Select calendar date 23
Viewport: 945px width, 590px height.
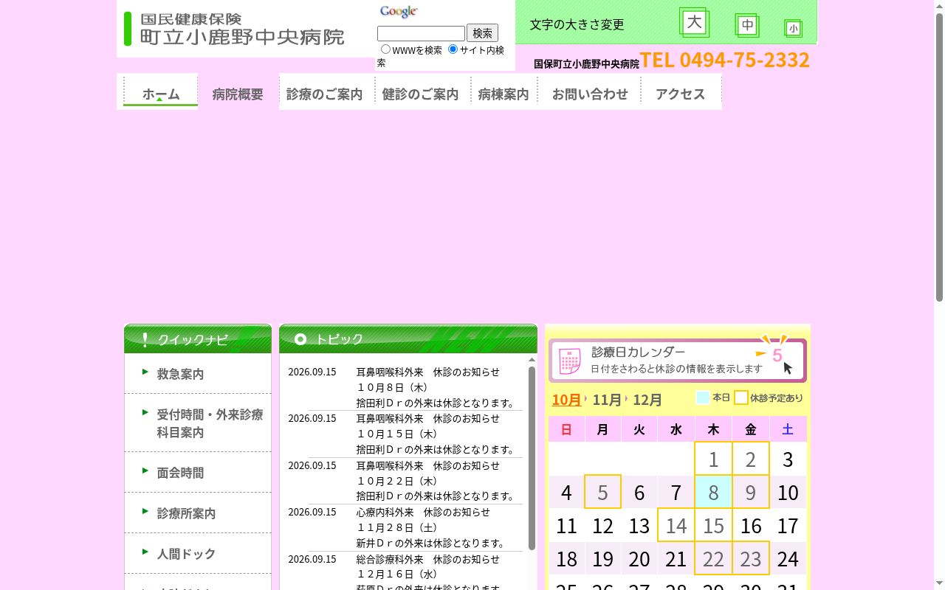point(751,558)
